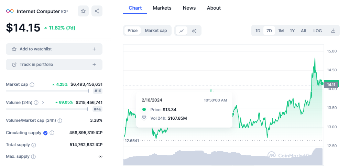Open Market cap info tooltip icon
This screenshot has height=166, width=349.
tap(32, 85)
